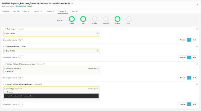Click the Retry all label
This screenshot has width=201, height=111.
click(60, 20)
